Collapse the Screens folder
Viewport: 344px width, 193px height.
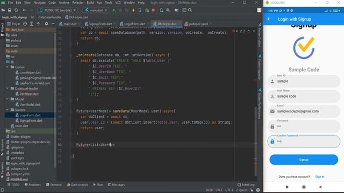(8, 109)
